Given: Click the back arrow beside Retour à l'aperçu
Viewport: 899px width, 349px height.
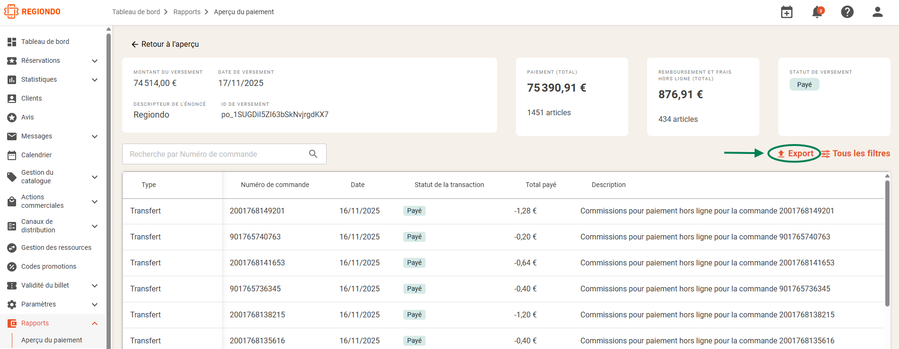Looking at the screenshot, I should click(x=135, y=44).
